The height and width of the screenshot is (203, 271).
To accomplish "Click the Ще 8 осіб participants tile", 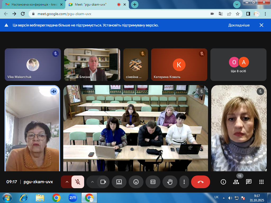I will coord(238,64).
